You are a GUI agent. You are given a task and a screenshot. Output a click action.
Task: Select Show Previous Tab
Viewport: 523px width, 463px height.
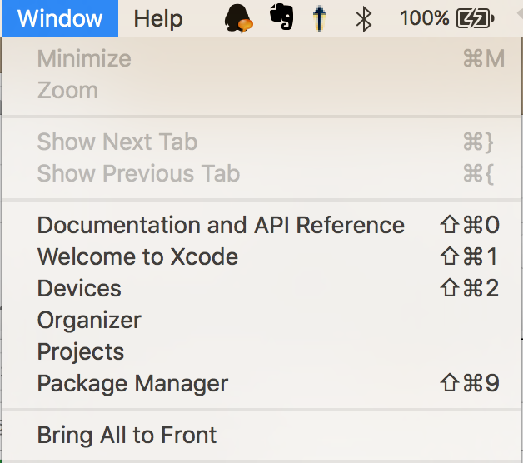pyautogui.click(x=261, y=173)
